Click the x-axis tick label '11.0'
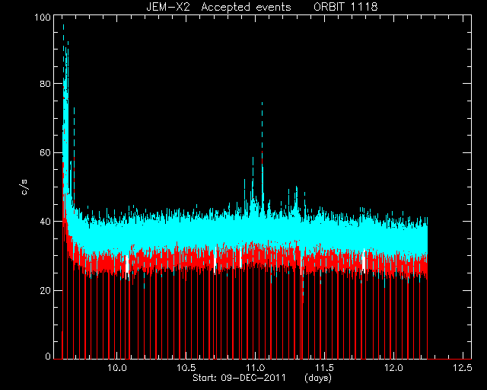This screenshot has width=487, height=390. pos(256,368)
